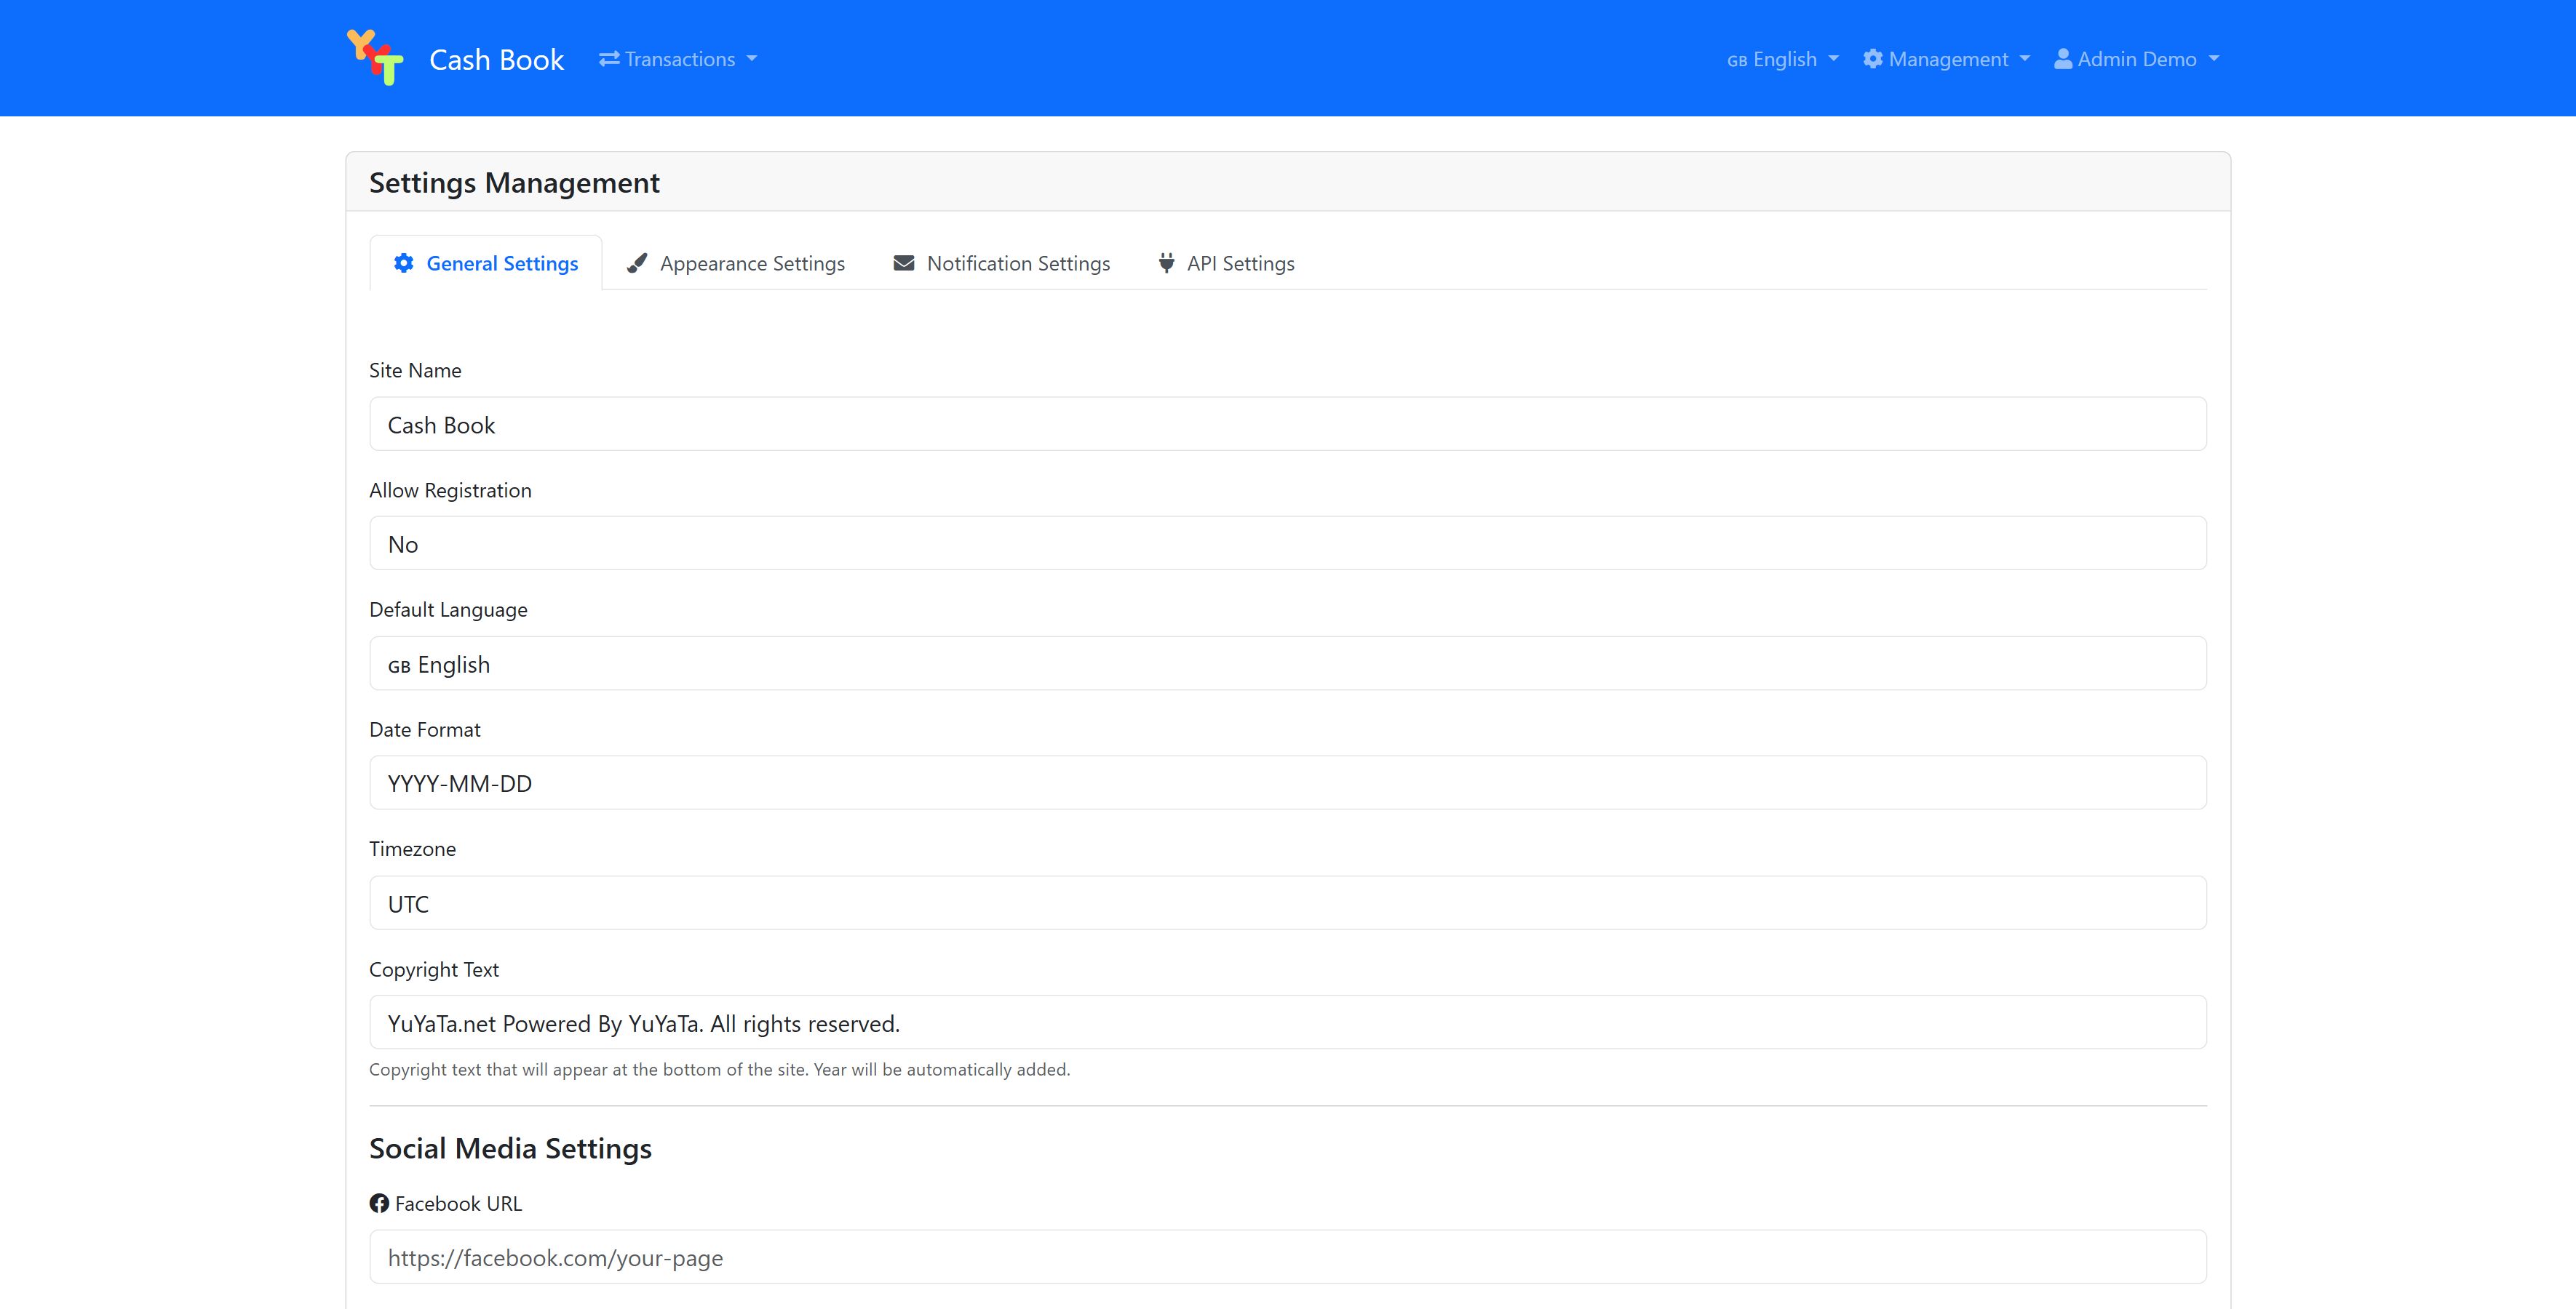Open the Management menu
The image size is (2576, 1309).
pos(1948,59)
